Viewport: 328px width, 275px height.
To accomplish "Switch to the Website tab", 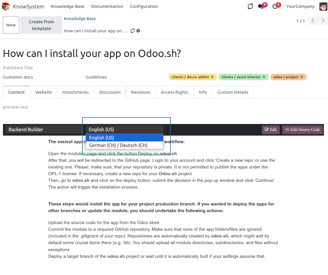I will [x=44, y=92].
